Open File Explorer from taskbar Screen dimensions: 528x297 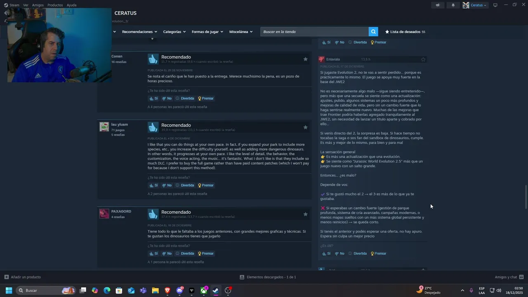155,290
